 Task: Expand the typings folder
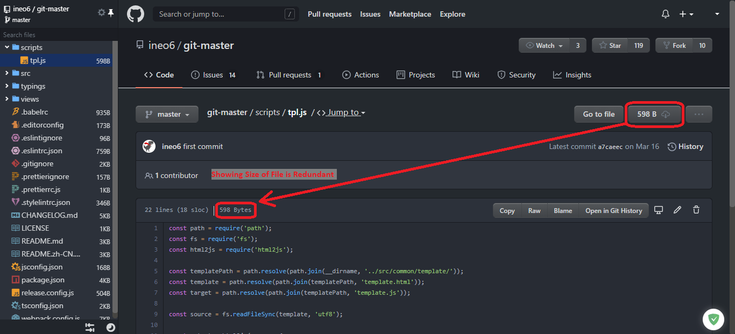tap(7, 86)
